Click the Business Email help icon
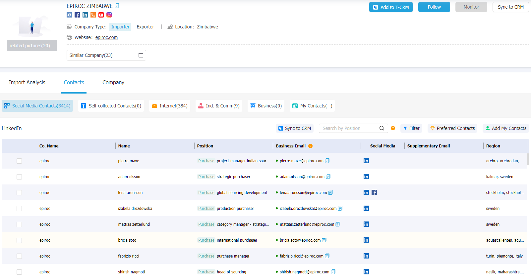The height and width of the screenshot is (279, 531). (x=311, y=146)
